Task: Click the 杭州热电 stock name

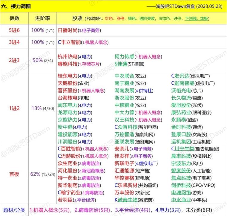Action: (68, 56)
